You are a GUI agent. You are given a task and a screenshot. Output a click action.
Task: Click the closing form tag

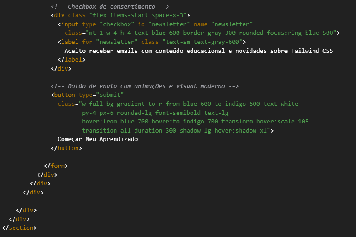point(56,166)
